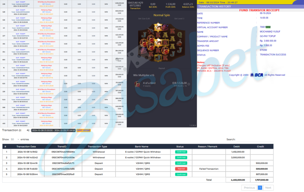Click the TRANSACTION HISTORY header bar

point(251,7)
